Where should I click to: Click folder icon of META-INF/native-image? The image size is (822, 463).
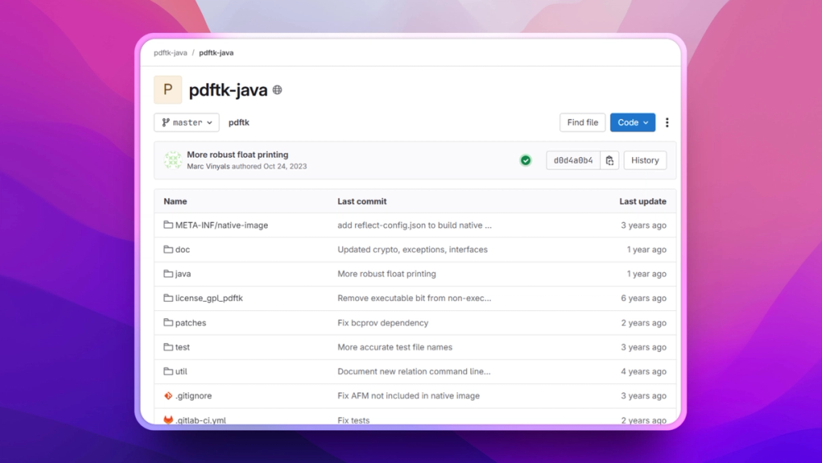pos(168,225)
